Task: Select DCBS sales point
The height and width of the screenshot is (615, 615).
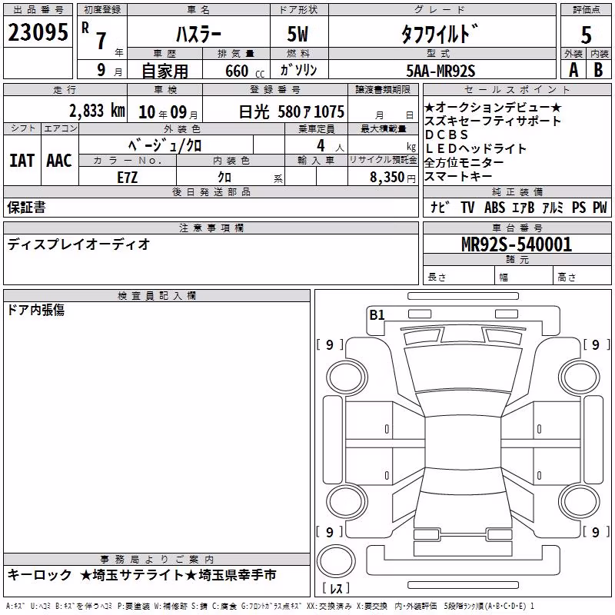Action: pos(447,135)
